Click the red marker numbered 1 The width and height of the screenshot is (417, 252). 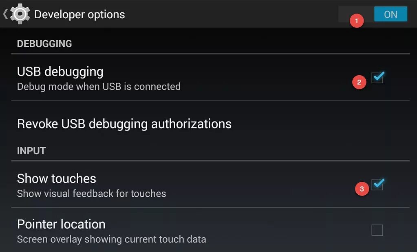tap(357, 20)
